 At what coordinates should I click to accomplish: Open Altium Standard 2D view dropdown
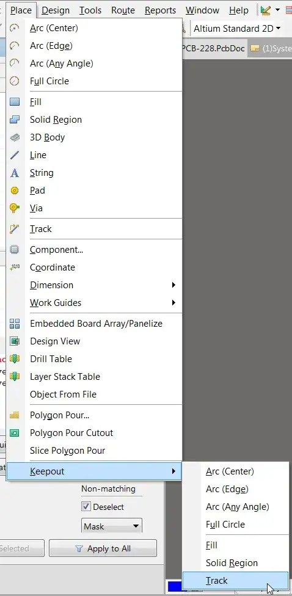point(237,29)
